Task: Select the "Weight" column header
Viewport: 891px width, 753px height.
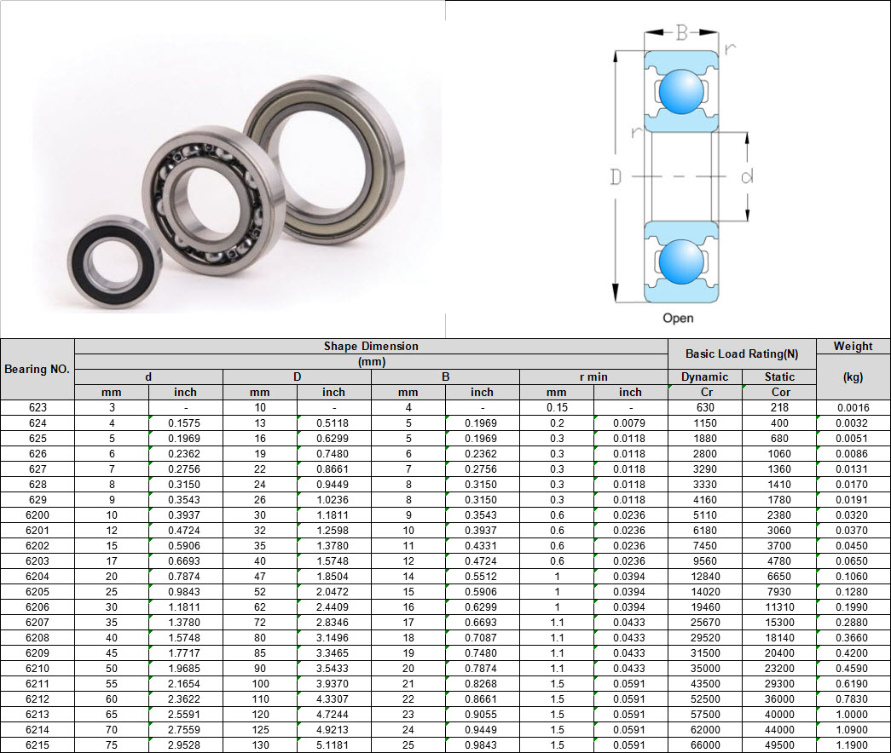Action: (853, 346)
